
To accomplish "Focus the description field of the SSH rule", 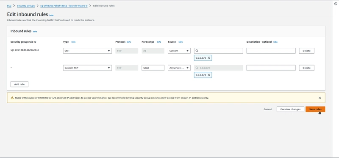I will click(271, 51).
